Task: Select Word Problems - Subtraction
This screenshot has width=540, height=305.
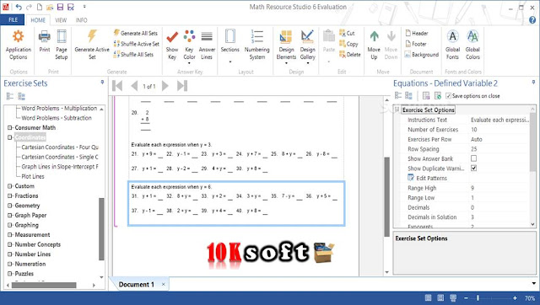Action: click(57, 118)
